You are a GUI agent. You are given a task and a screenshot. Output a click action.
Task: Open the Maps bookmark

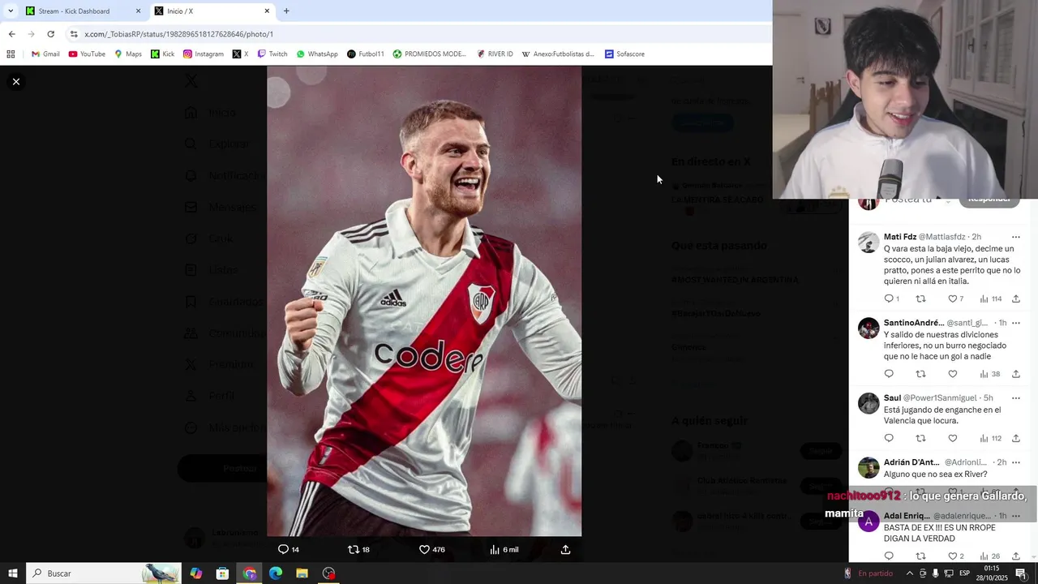pos(128,54)
